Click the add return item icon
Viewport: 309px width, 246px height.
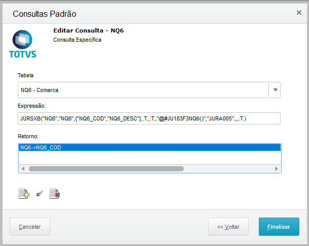(x=23, y=194)
